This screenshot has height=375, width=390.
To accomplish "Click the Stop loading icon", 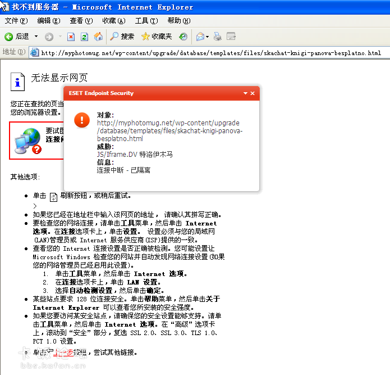I will (x=71, y=37).
